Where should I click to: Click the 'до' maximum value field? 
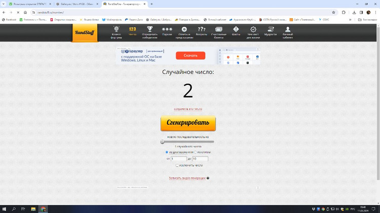point(200,158)
